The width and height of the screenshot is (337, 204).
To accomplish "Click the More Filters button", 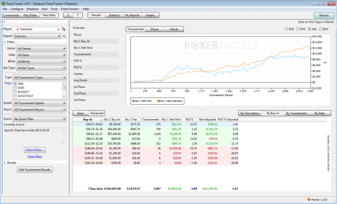I will coord(35,150).
